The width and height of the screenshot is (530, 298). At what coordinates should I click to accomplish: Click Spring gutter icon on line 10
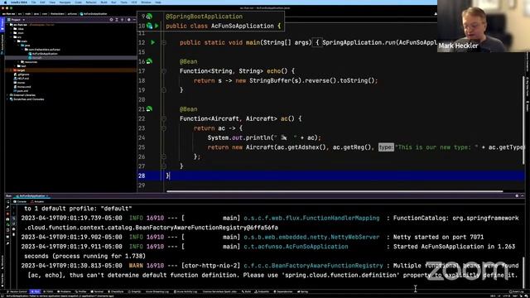pos(149,26)
